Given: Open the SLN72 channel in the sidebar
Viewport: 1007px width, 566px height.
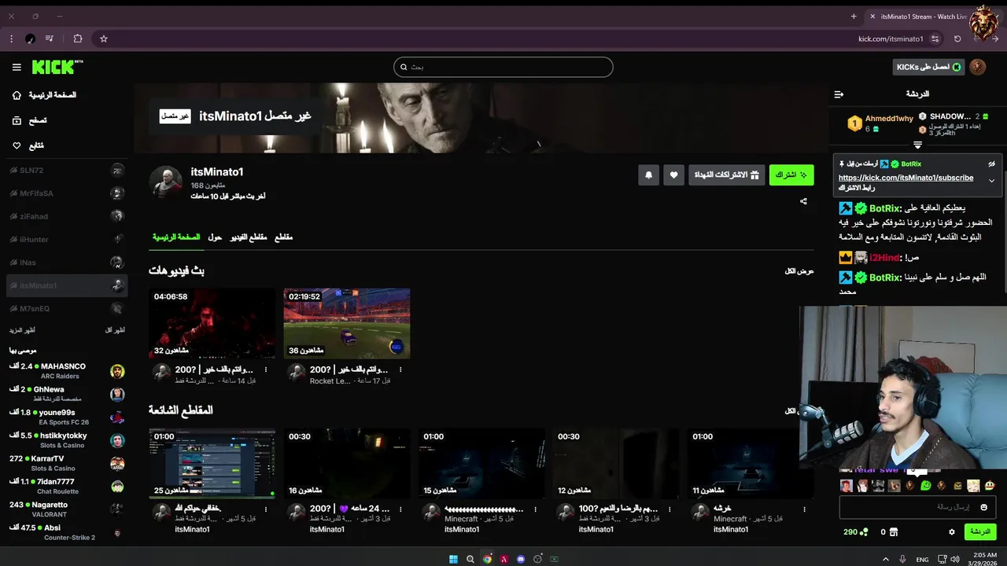Looking at the screenshot, I should pos(67,171).
